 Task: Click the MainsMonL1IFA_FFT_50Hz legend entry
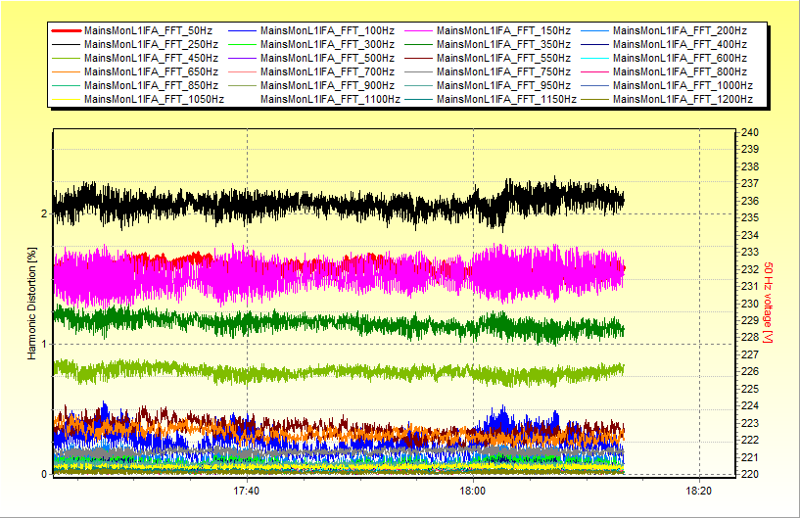pyautogui.click(x=140, y=31)
